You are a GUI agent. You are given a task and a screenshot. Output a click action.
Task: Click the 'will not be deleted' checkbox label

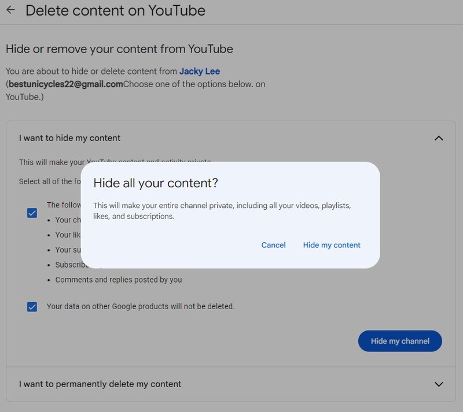(x=141, y=306)
